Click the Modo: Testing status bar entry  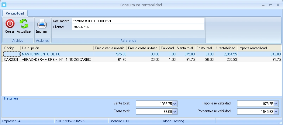coord(174,121)
